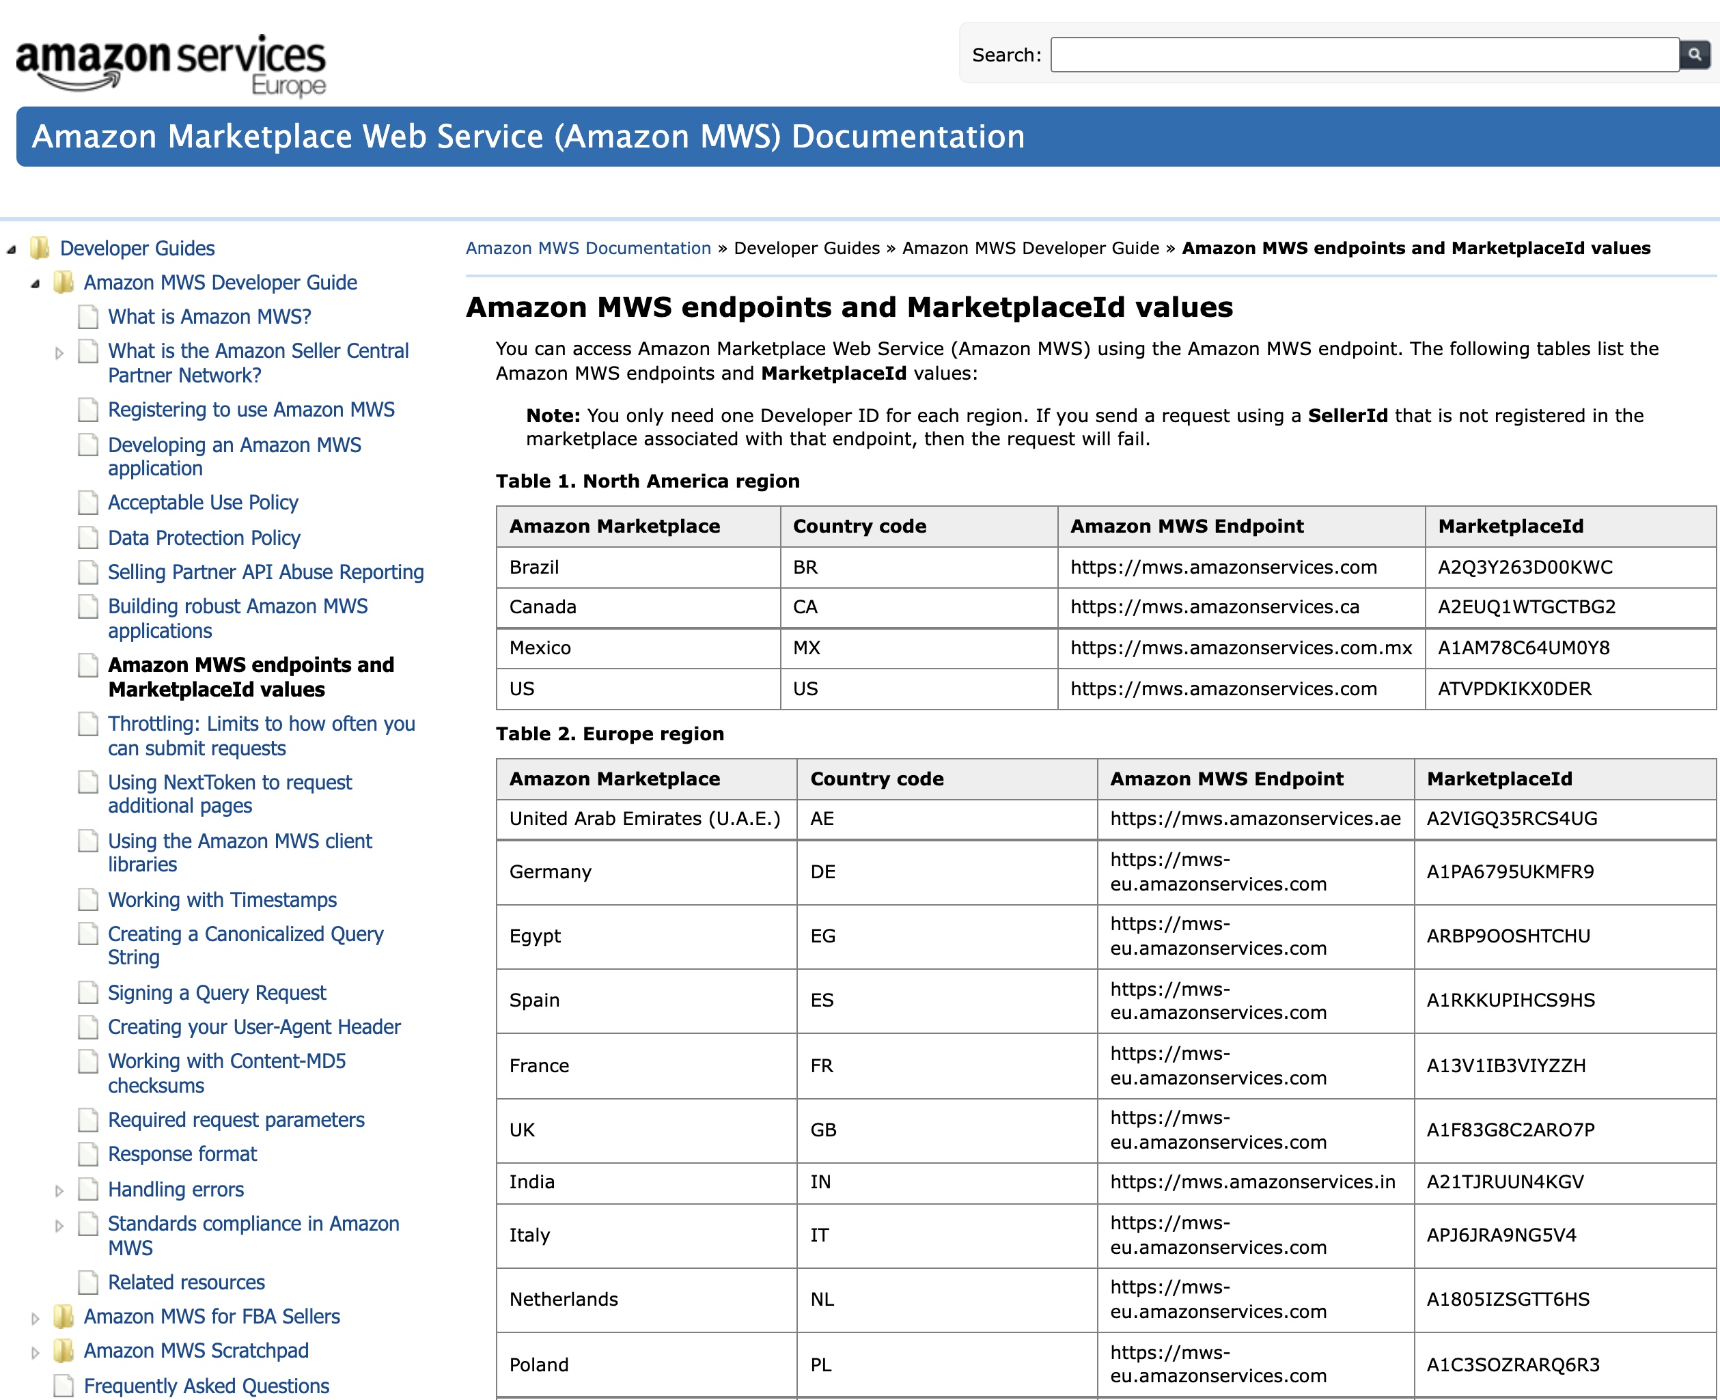Collapse the Amazon MWS Developer Guide node
The image size is (1720, 1400).
pos(36,284)
